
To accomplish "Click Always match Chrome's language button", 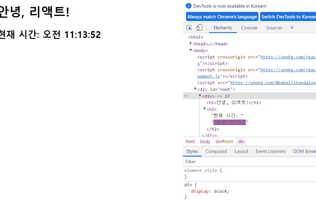I will point(222,17).
